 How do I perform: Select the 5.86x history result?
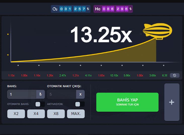[127, 75]
